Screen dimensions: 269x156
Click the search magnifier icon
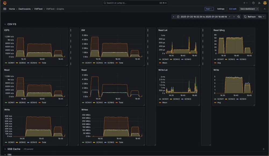click(x=105, y=3)
